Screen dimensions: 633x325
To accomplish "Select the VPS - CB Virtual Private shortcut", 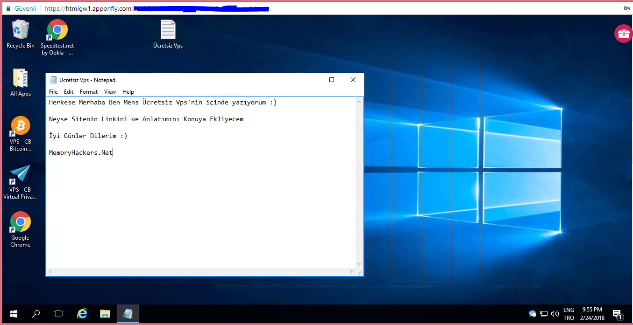I will click(21, 182).
